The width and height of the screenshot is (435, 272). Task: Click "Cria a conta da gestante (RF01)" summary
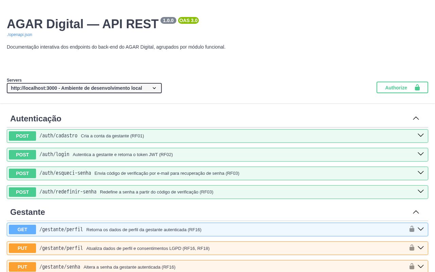(112, 136)
